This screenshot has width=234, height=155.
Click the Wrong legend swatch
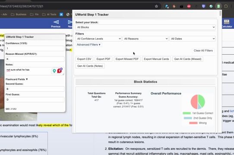[x=193, y=123]
